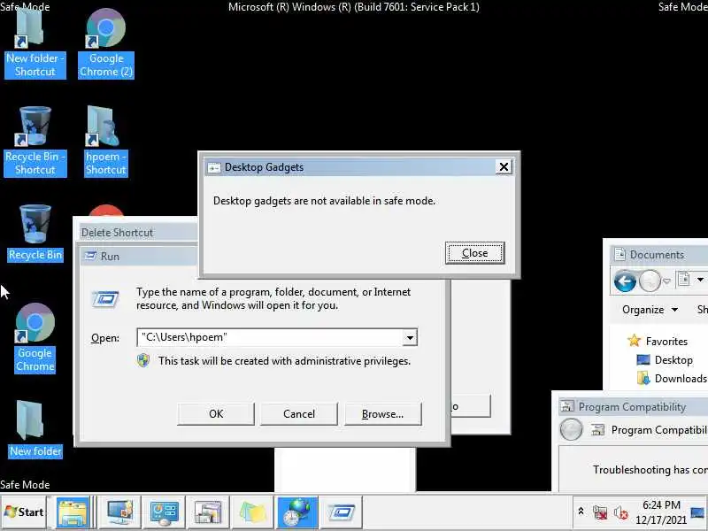Switch to the Run taskbar icon
Screen dimensions: 708x531
click(x=341, y=512)
